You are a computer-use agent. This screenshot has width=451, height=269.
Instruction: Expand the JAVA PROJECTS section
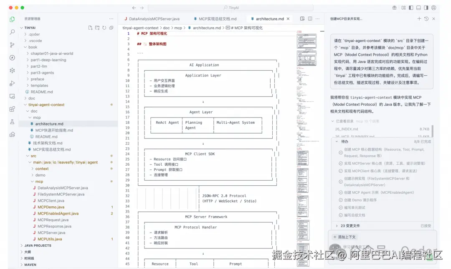[22, 246]
